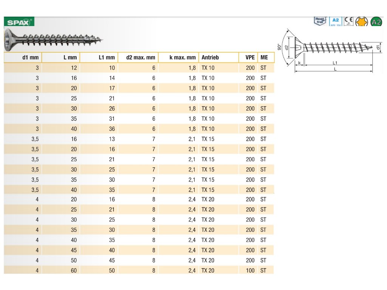Click VPE '200' in the 4 x 50 row
The width and height of the screenshot is (387, 290).
[250, 260]
